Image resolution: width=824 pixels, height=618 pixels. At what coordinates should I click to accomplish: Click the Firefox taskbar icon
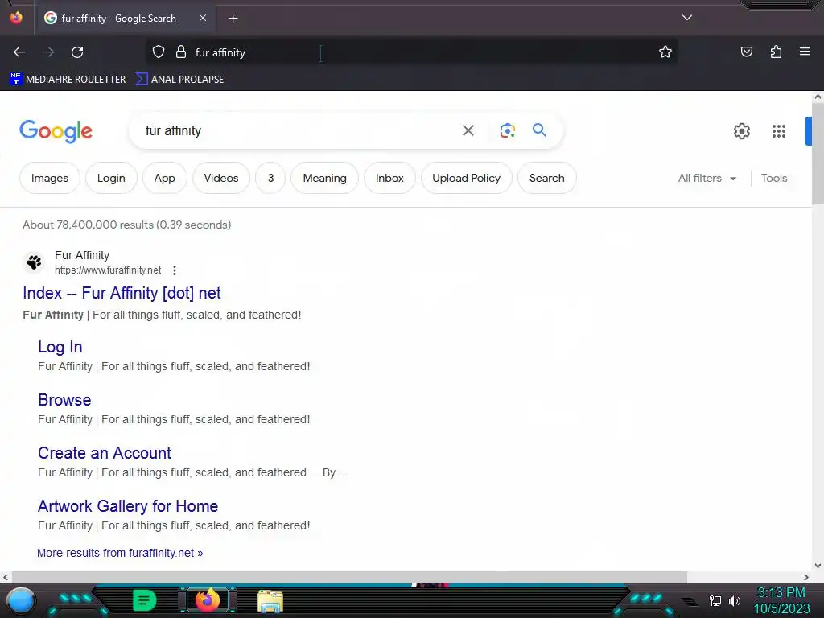(208, 600)
